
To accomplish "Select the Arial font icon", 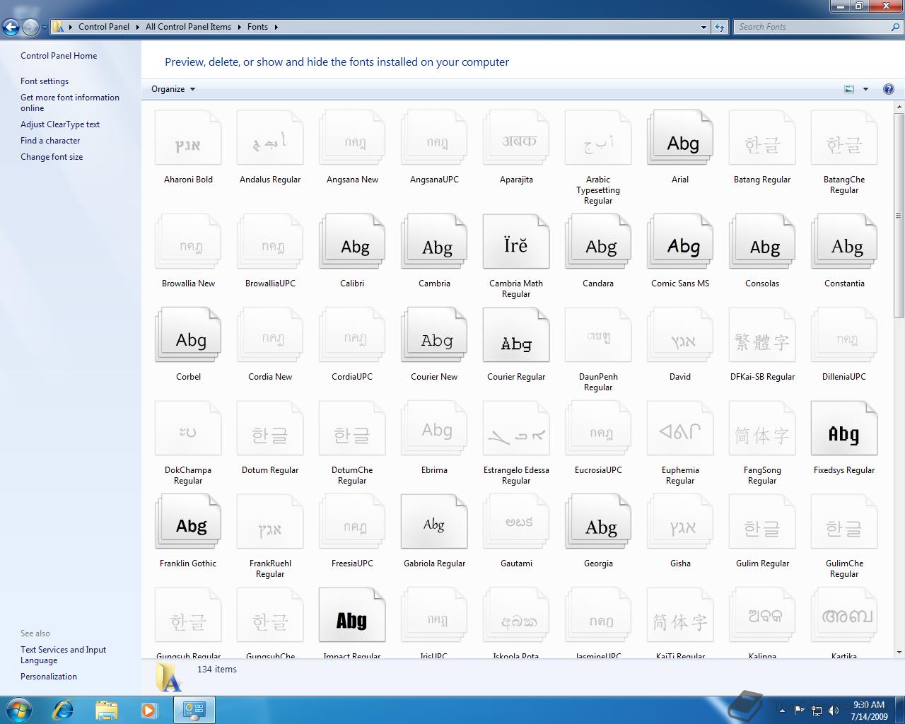I will click(x=680, y=139).
